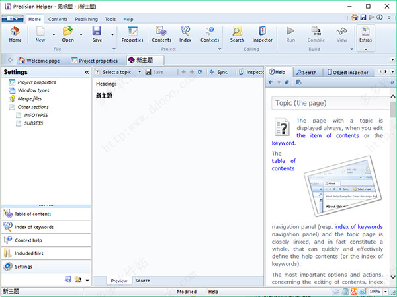Open project Properties from ribbon
The width and height of the screenshot is (397, 297).
(132, 34)
